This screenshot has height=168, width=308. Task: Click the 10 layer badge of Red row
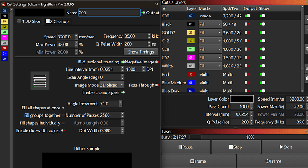(x=191, y=74)
